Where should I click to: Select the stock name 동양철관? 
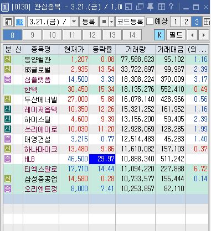pyautogui.click(x=38, y=60)
